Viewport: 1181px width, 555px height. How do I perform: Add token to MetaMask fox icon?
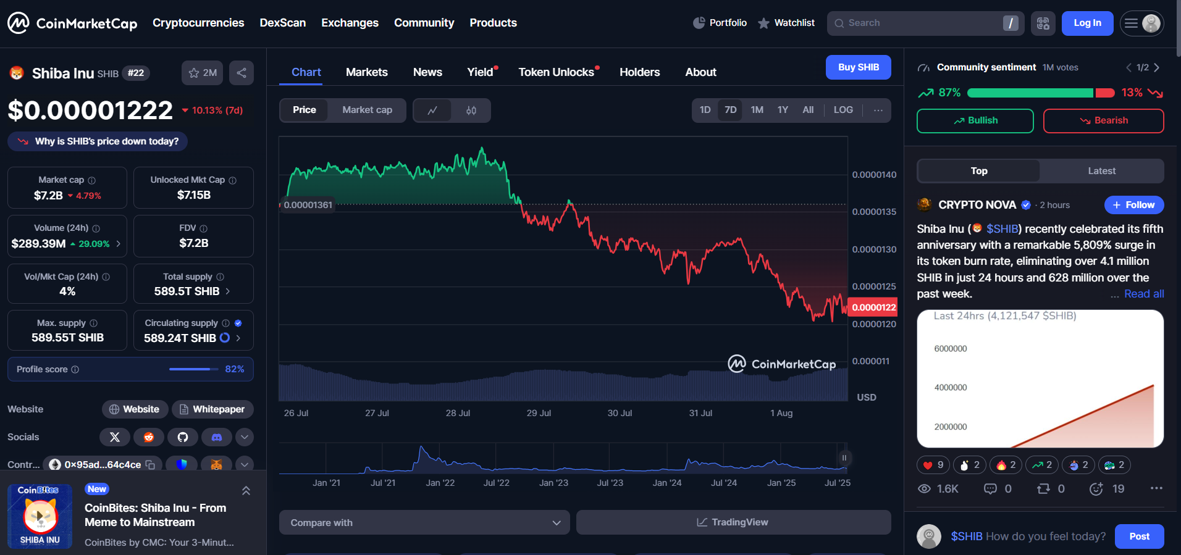pyautogui.click(x=217, y=464)
